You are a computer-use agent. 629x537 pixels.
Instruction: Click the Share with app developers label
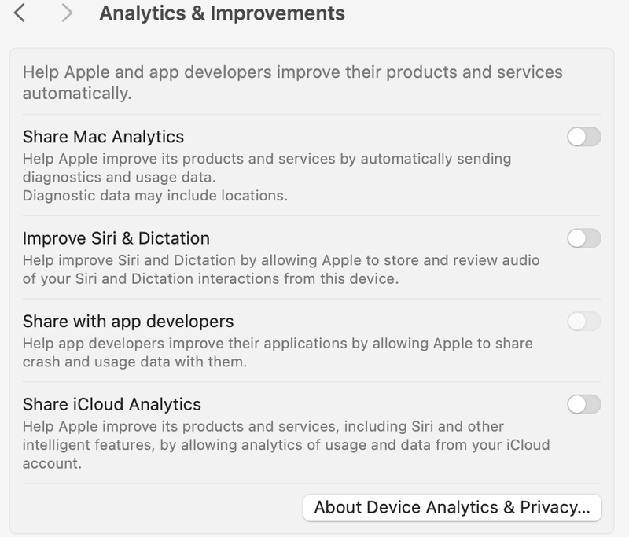coord(127,321)
